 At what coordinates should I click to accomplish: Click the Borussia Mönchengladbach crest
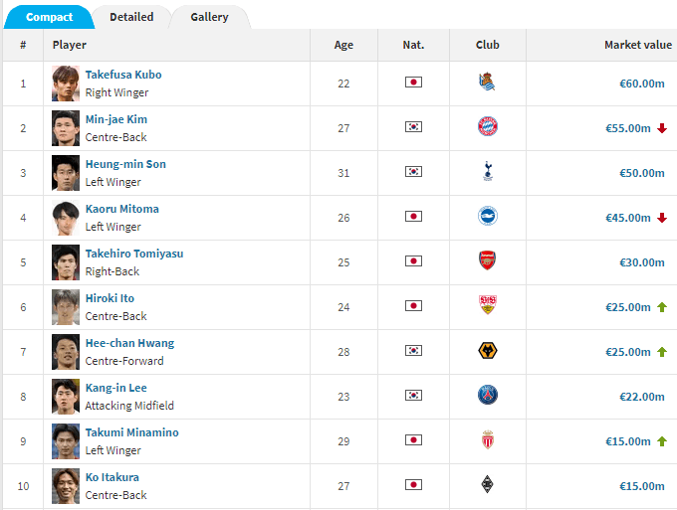[x=487, y=485]
